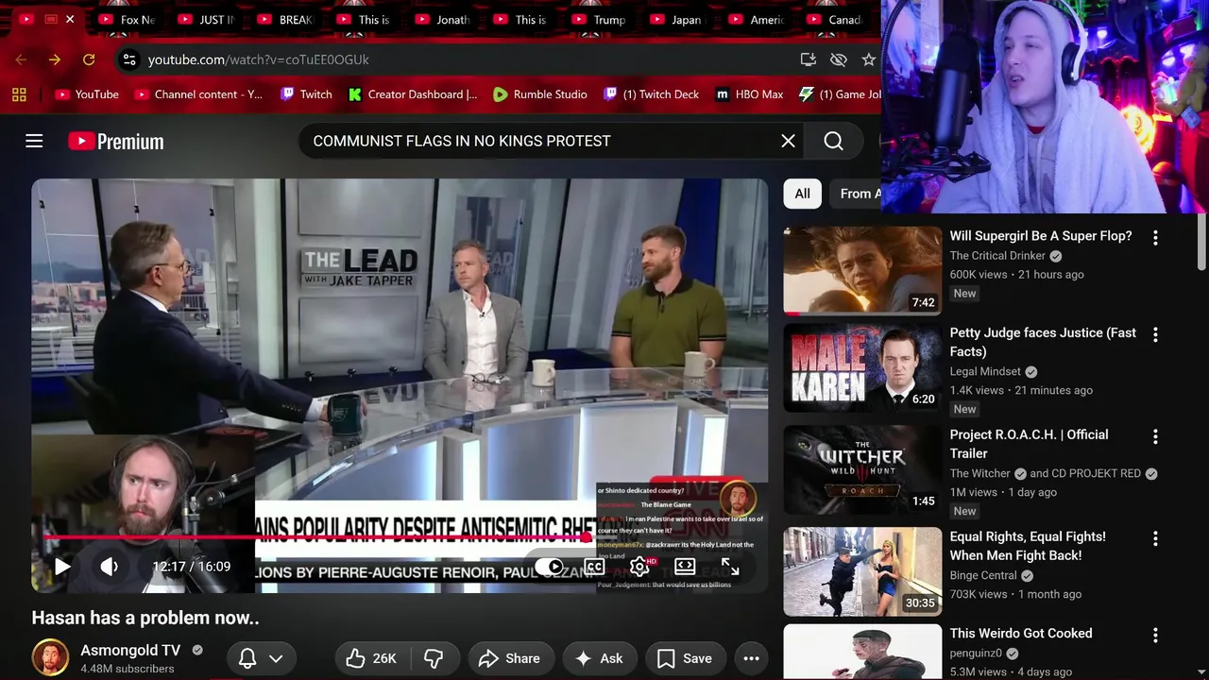Visit Binge Central channel

click(x=983, y=575)
